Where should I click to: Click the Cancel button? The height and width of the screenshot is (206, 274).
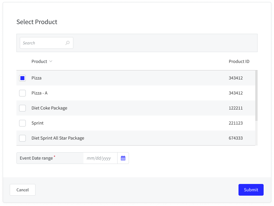[22, 190]
